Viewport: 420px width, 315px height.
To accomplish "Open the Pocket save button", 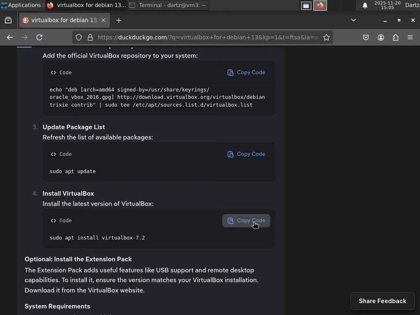I will click(x=365, y=37).
